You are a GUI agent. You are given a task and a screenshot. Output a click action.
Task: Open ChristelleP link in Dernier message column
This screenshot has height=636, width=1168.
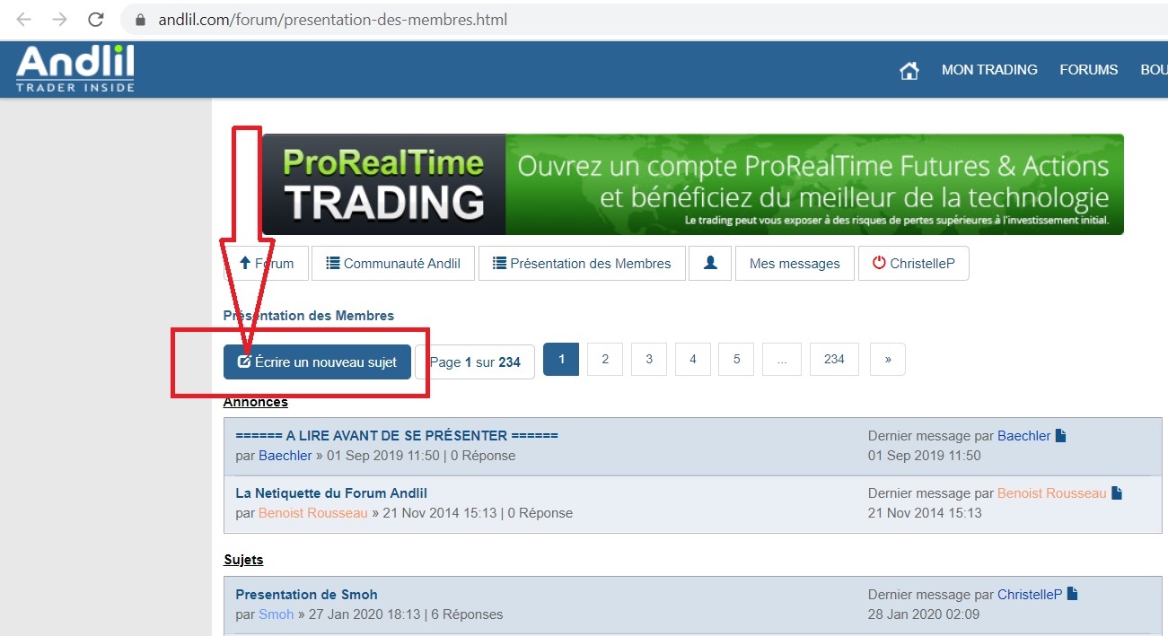1030,595
